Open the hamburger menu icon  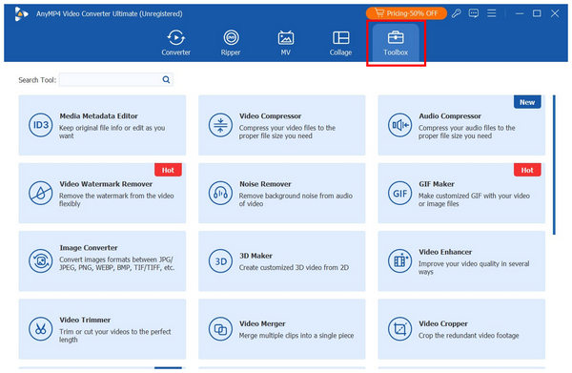click(x=491, y=13)
